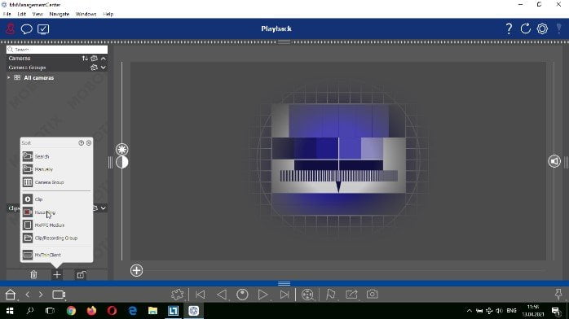Open the Navigate menu
The width and height of the screenshot is (569, 319).
pos(60,14)
